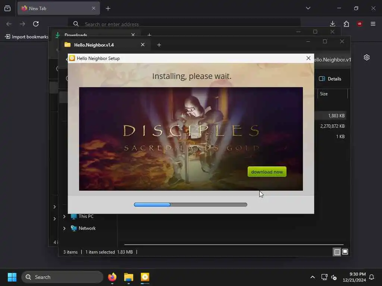Click Firefox back navigation arrow
The height and width of the screenshot is (286, 382).
coord(9,24)
